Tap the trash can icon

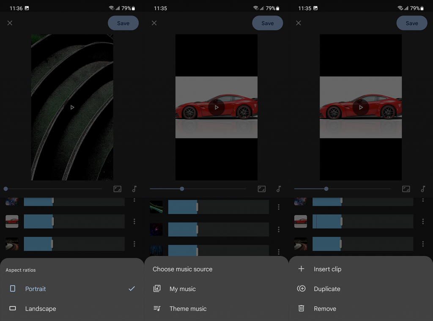(301, 308)
